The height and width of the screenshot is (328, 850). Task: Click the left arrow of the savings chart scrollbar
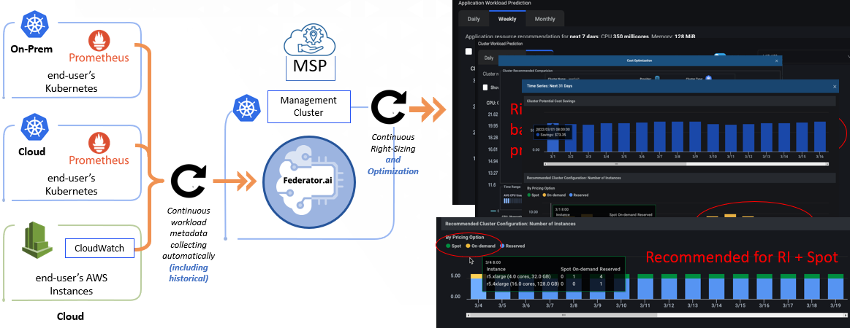click(x=545, y=164)
